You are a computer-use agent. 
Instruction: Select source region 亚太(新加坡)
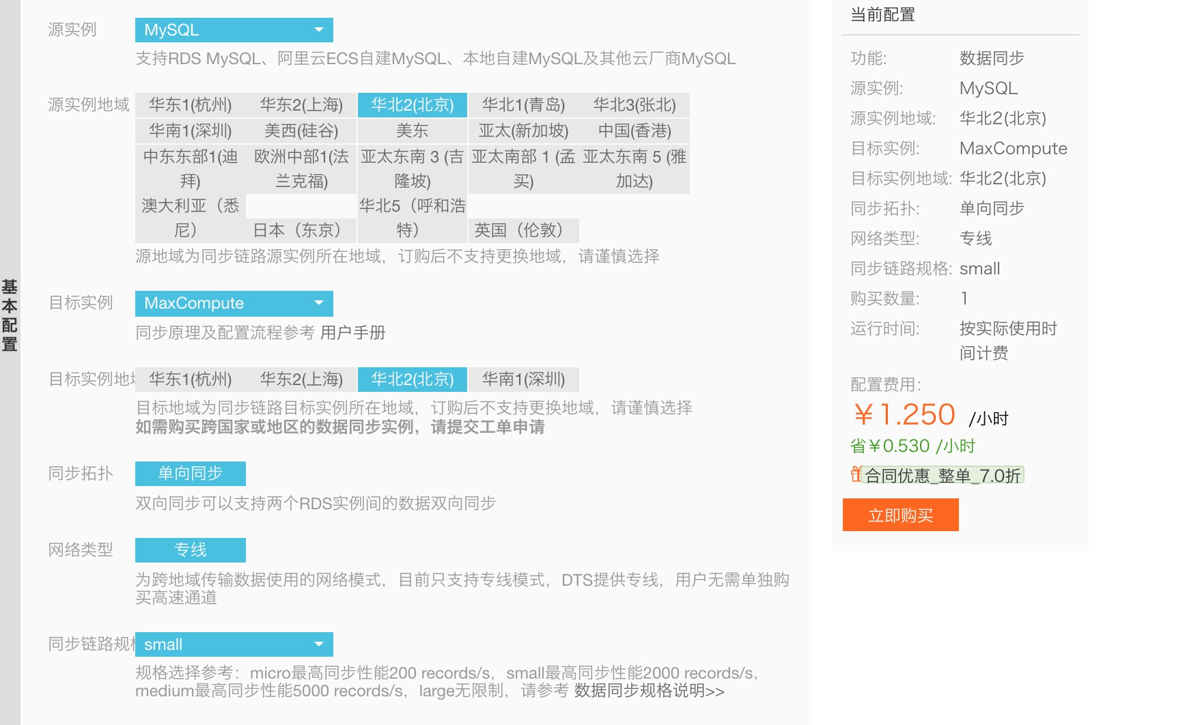(x=523, y=131)
